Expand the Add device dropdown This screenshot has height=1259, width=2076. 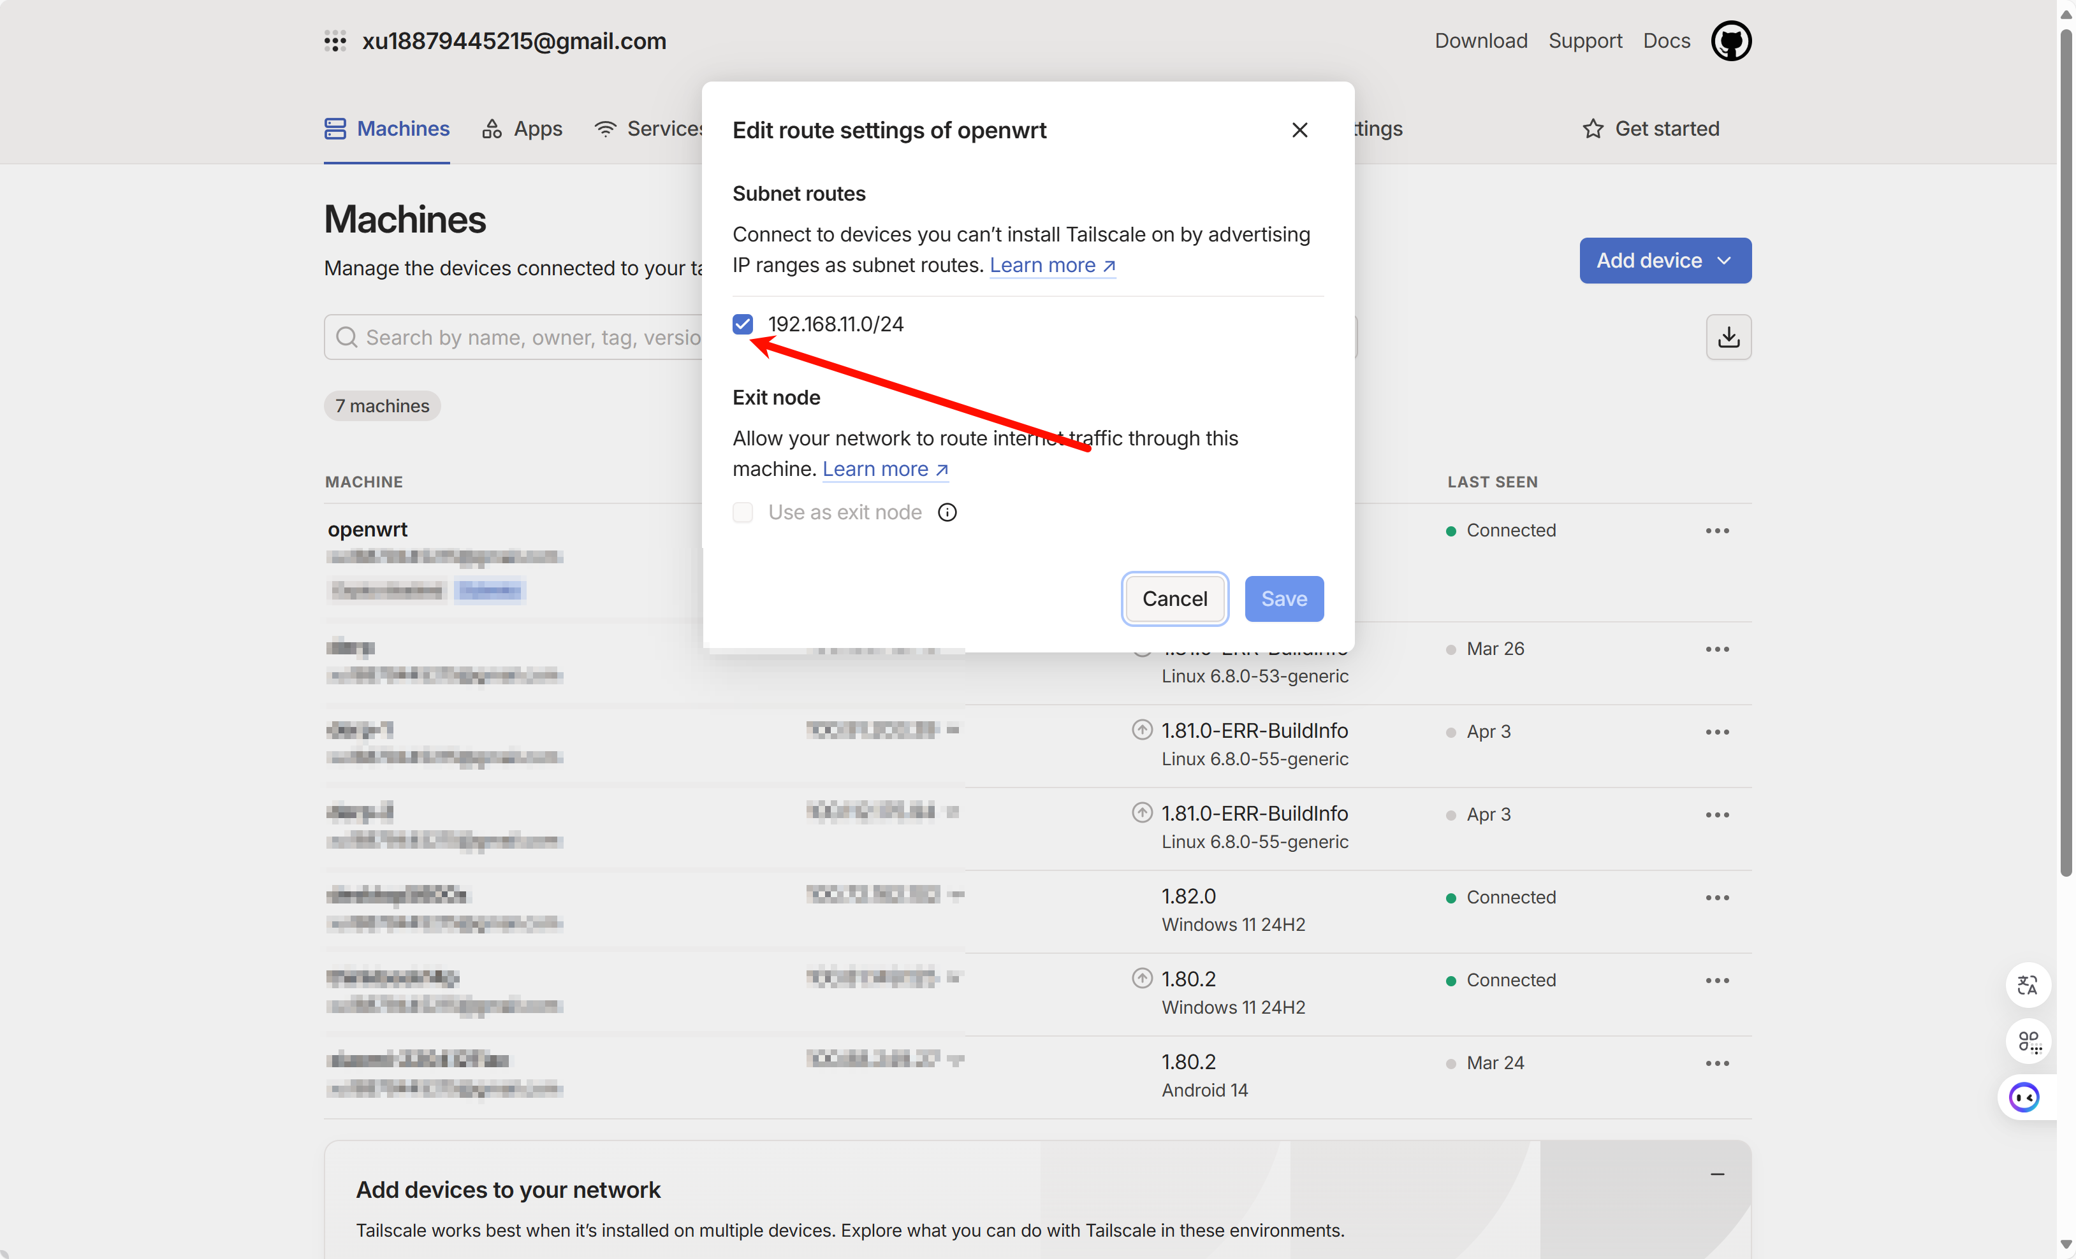coord(1665,260)
